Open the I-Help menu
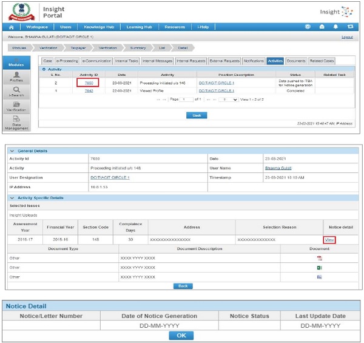This screenshot has width=364, height=343. pyautogui.click(x=203, y=27)
